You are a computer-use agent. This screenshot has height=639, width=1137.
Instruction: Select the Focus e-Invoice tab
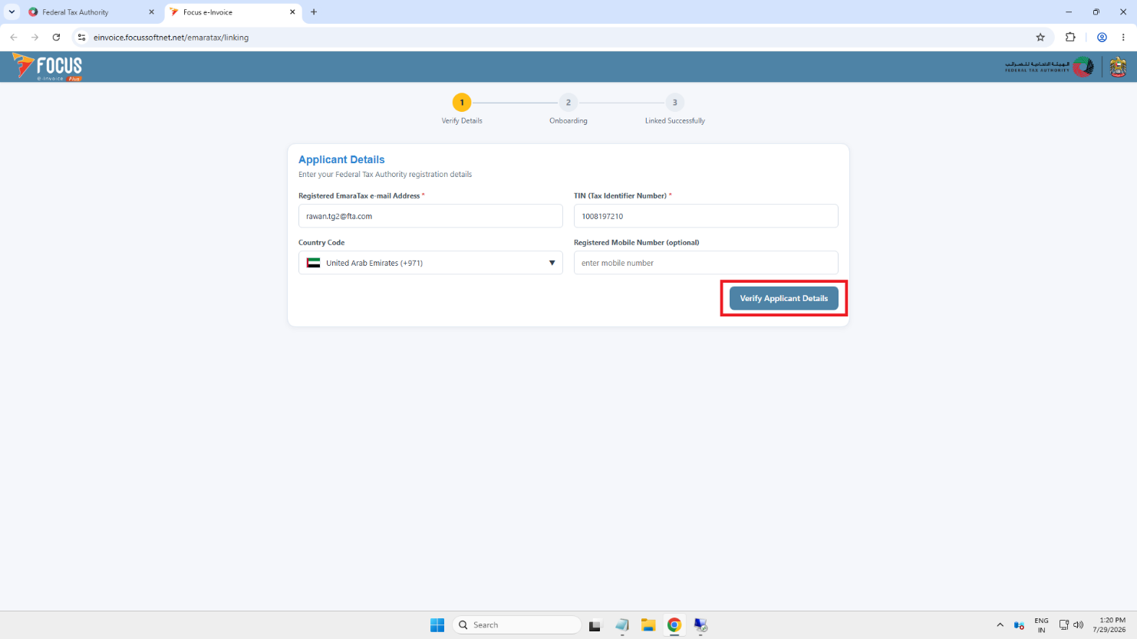point(232,12)
